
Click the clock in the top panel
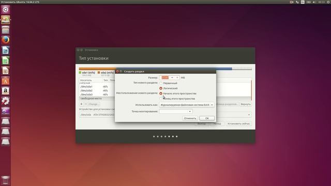coord(321,2)
